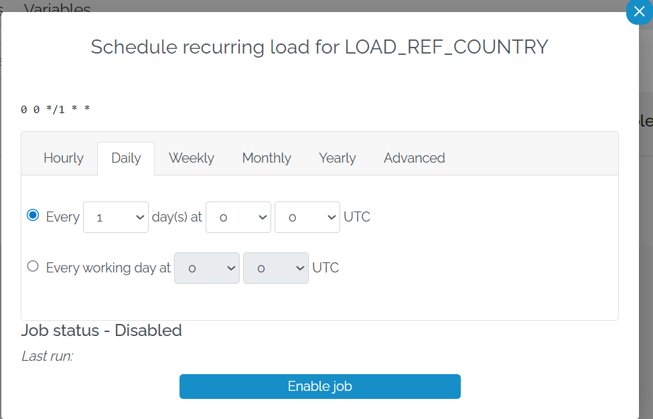Click the chevron on the day interval selector

[x=141, y=217]
